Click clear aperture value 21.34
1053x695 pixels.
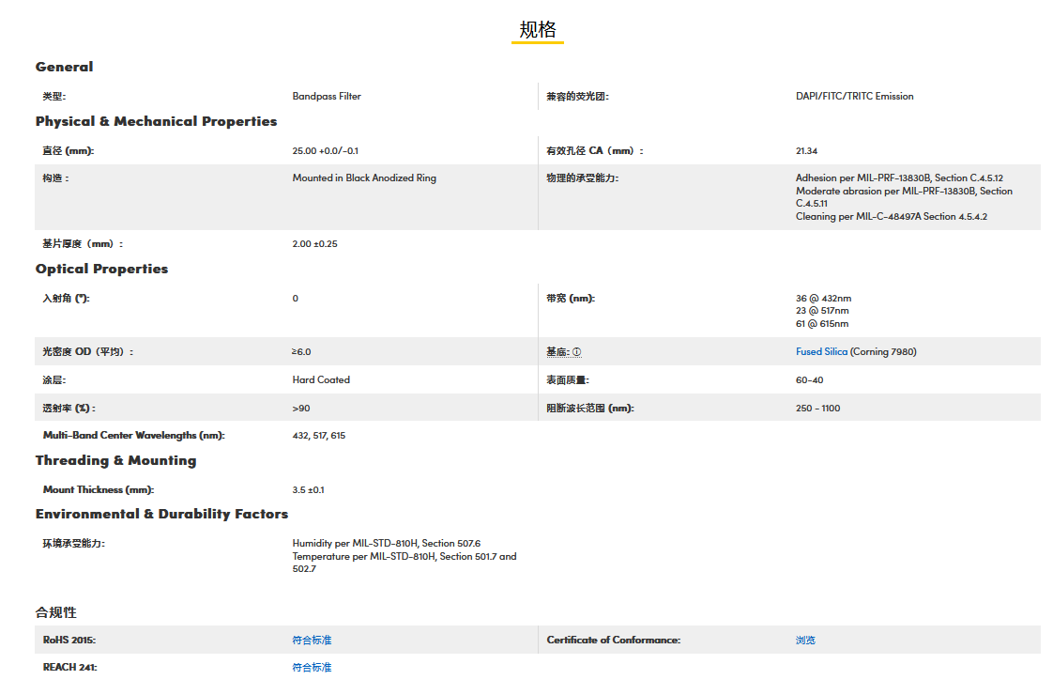click(806, 150)
